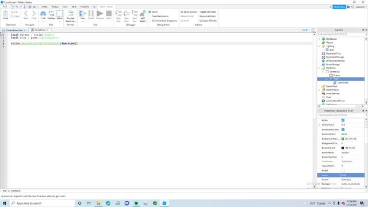
Task: Select Workspace in Explorer
Action: (x=331, y=39)
